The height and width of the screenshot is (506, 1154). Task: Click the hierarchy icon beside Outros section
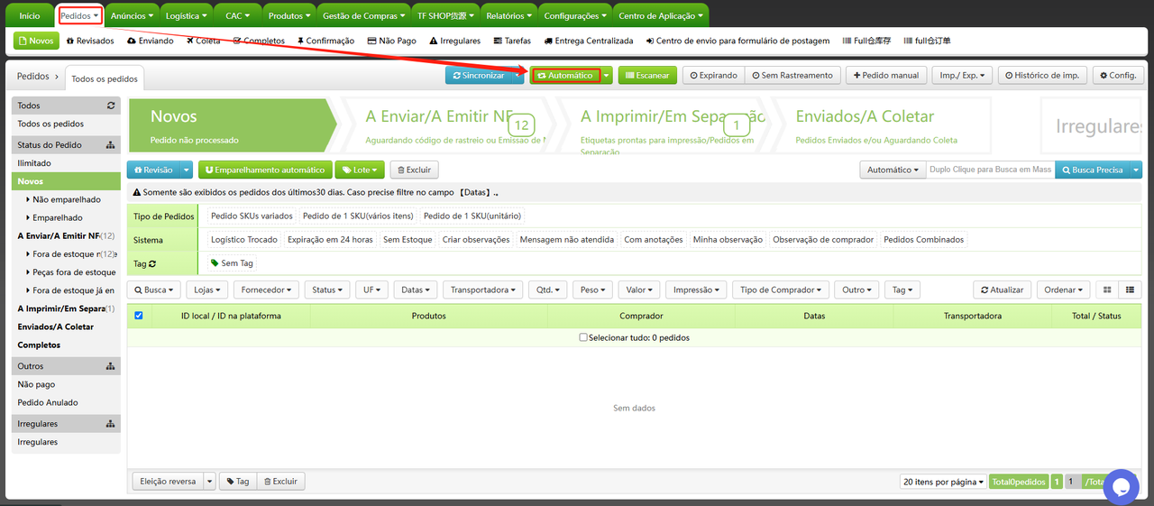tap(111, 366)
